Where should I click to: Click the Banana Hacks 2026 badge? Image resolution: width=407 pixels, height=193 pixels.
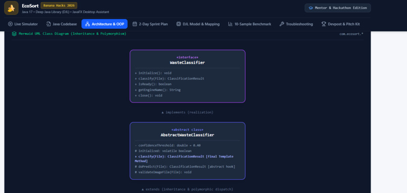pyautogui.click(x=59, y=6)
